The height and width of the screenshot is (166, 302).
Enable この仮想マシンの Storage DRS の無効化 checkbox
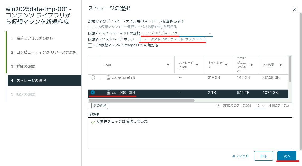point(90,45)
